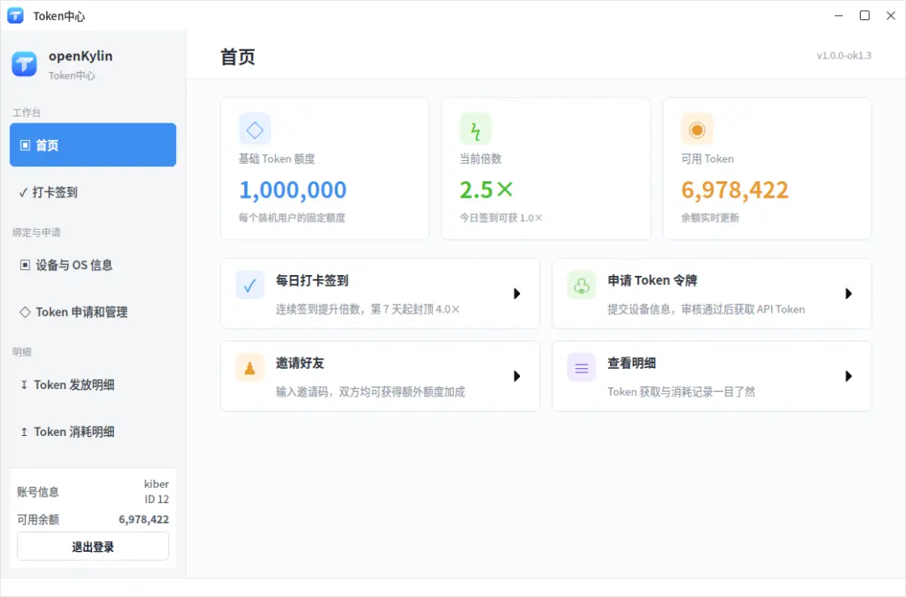
Task: Click the 今日签到可获 1.0× hint text
Action: pyautogui.click(x=501, y=218)
